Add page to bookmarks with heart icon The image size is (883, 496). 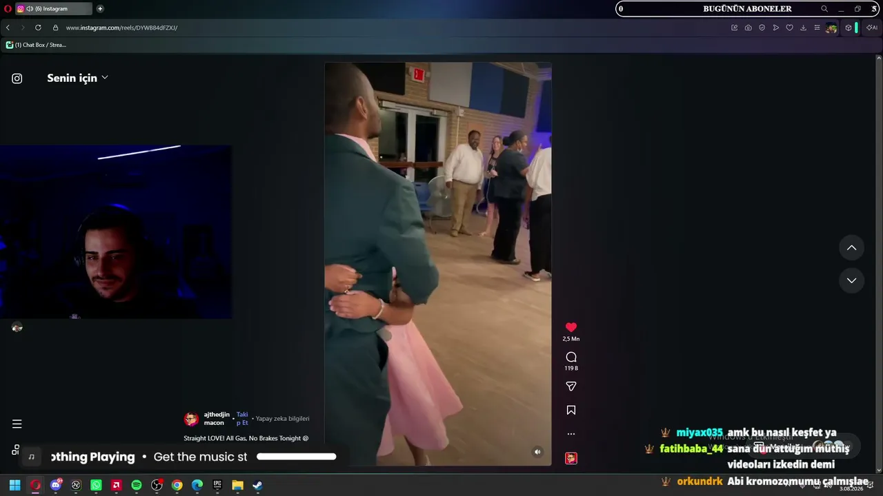click(x=789, y=28)
